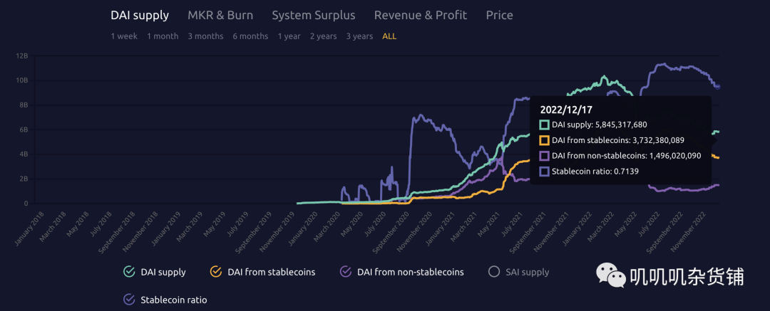Select the ALL time range

point(389,36)
